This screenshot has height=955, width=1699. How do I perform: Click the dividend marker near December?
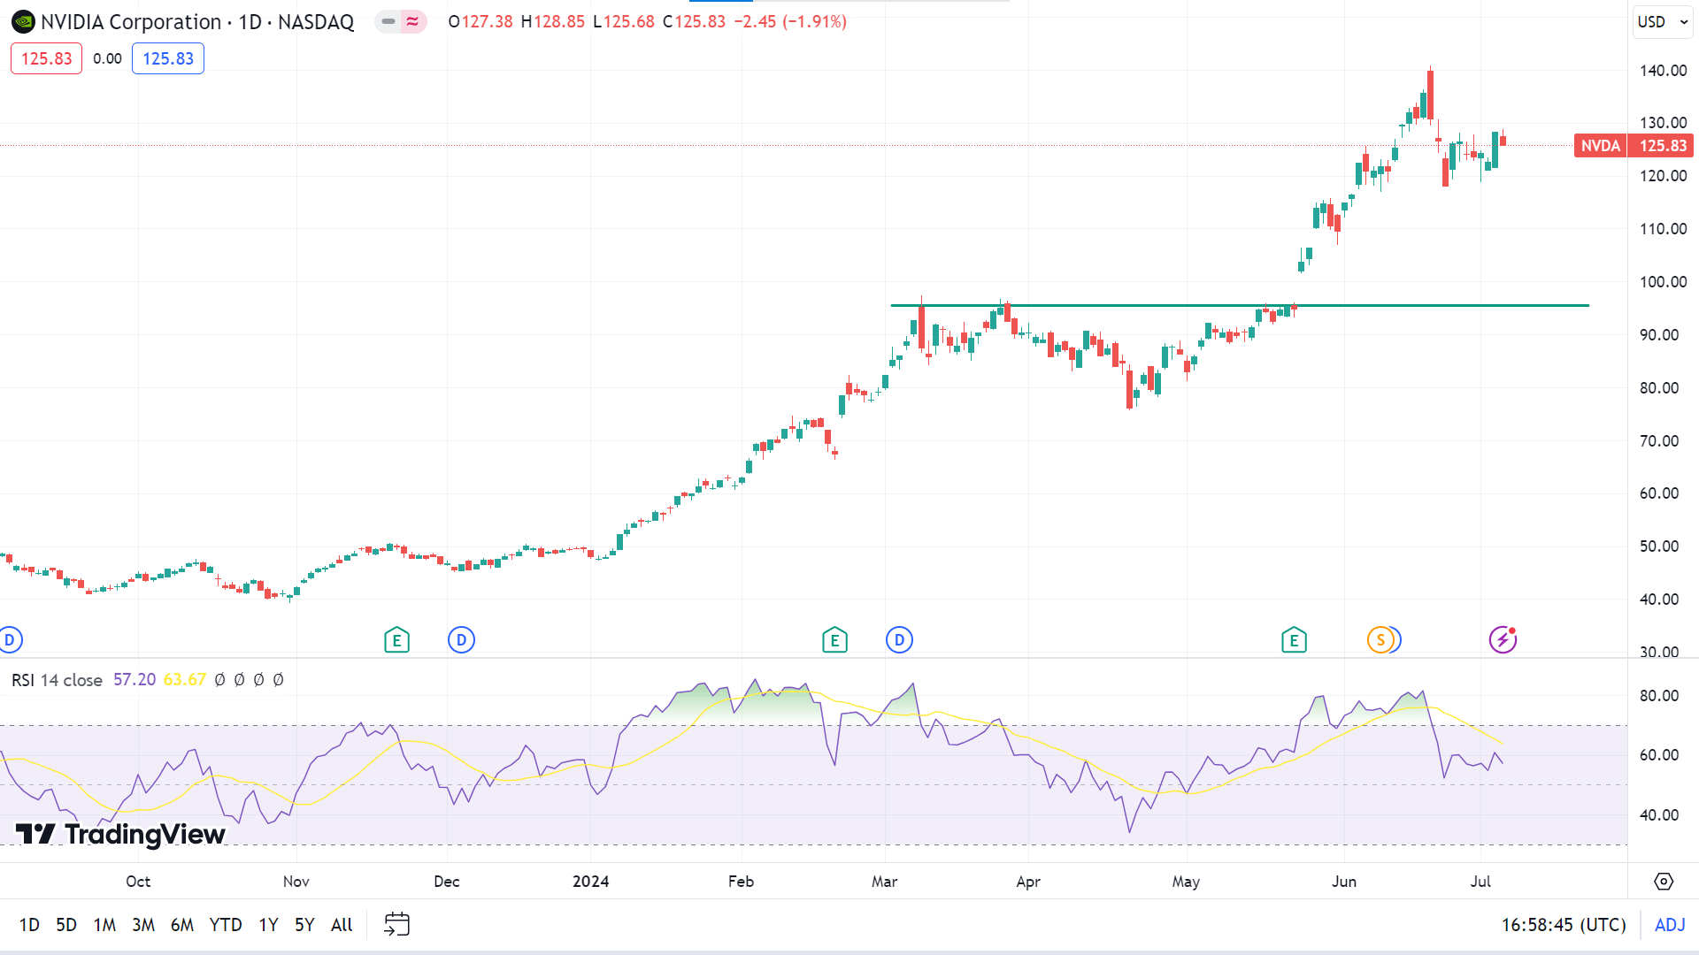[x=461, y=639]
